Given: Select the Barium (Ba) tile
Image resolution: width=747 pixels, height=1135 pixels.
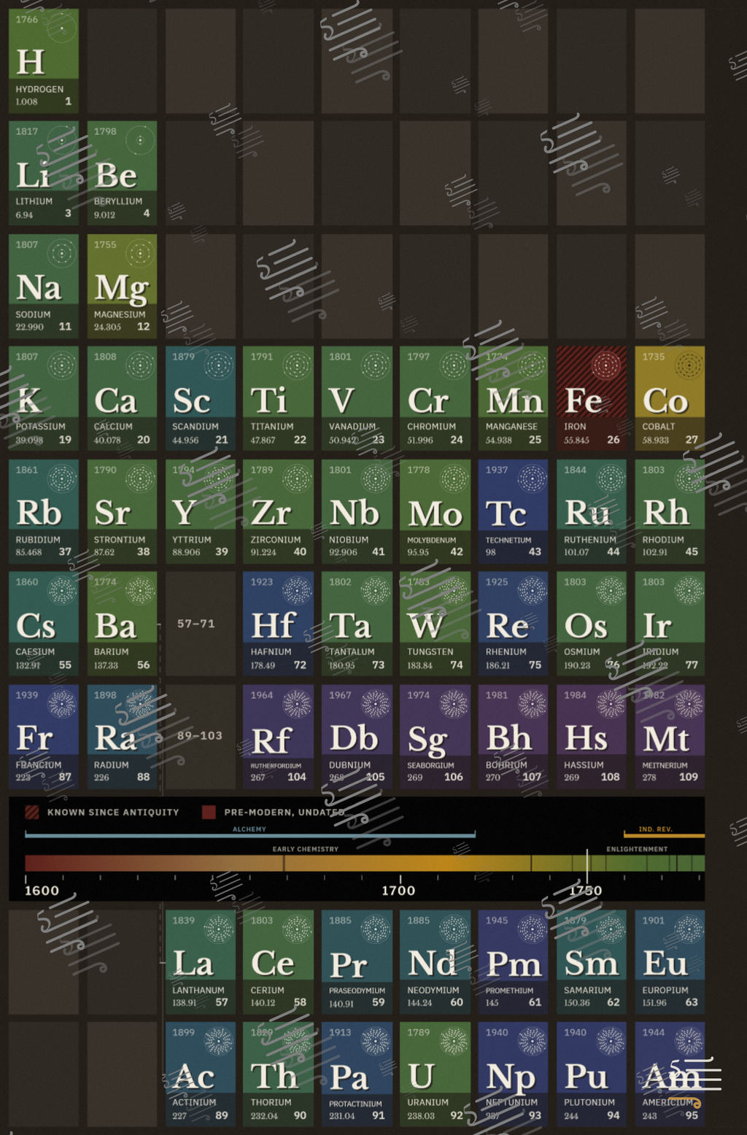Looking at the screenshot, I should (x=122, y=624).
